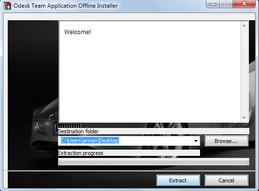Click the Extract button
Image resolution: width=259 pixels, height=191 pixels.
(178, 180)
